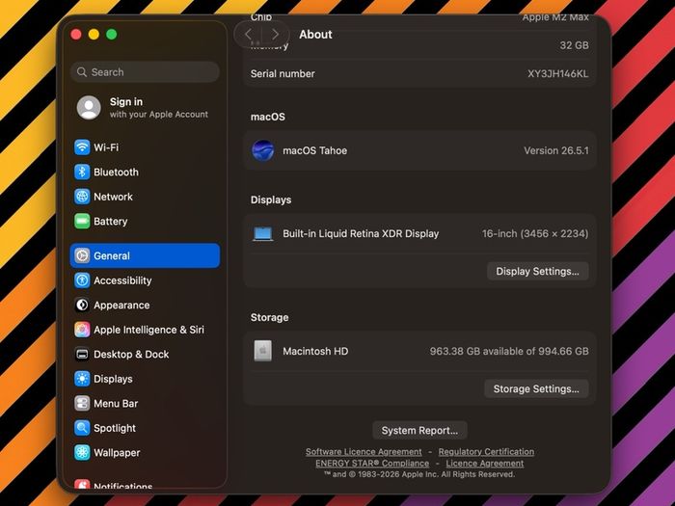
Task: Click the Macintosh HD name text
Action: (x=315, y=351)
